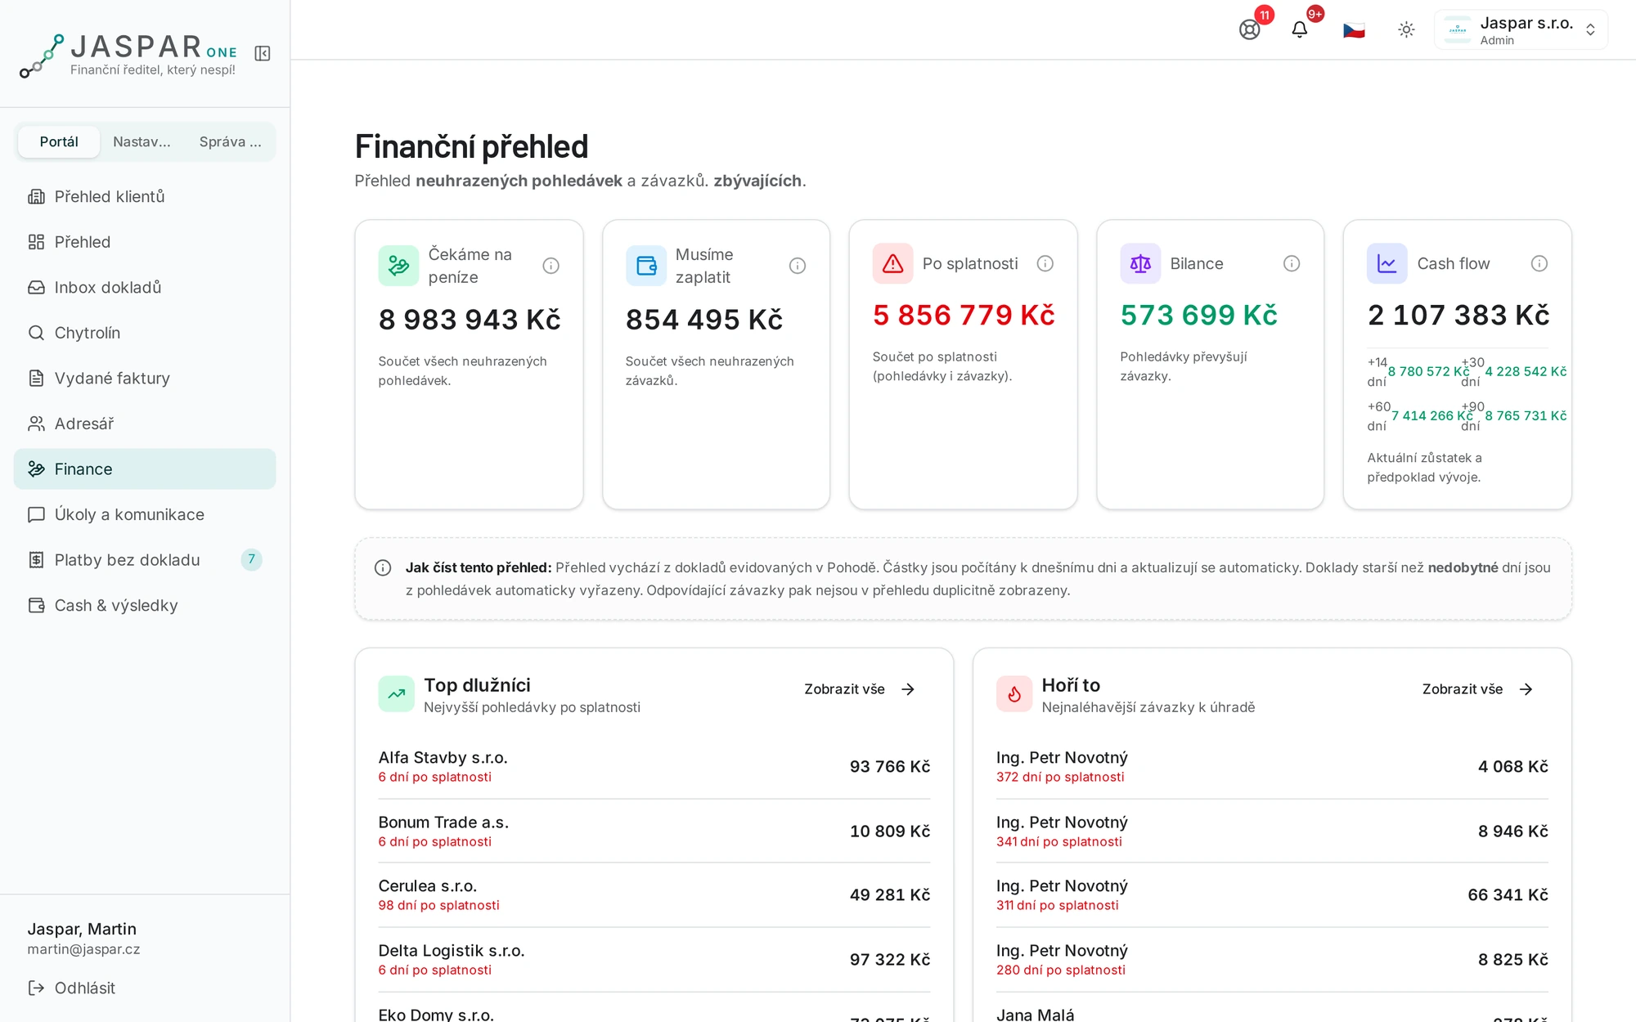Go to Přehled dashboard
The image size is (1636, 1022).
pyautogui.click(x=145, y=242)
